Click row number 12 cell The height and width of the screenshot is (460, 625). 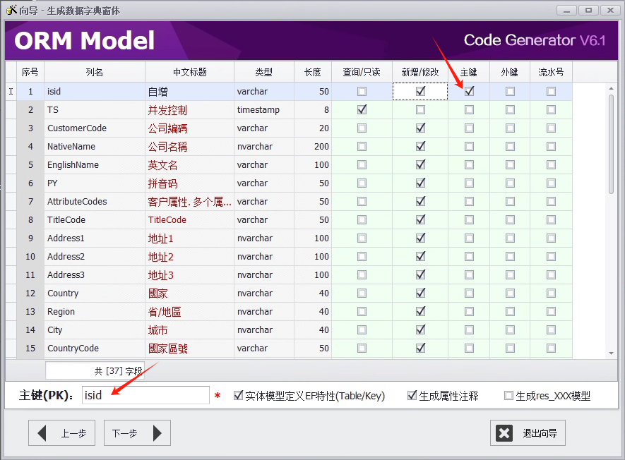[30, 293]
